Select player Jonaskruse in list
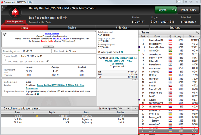201x135 pixels. coord(169,54)
